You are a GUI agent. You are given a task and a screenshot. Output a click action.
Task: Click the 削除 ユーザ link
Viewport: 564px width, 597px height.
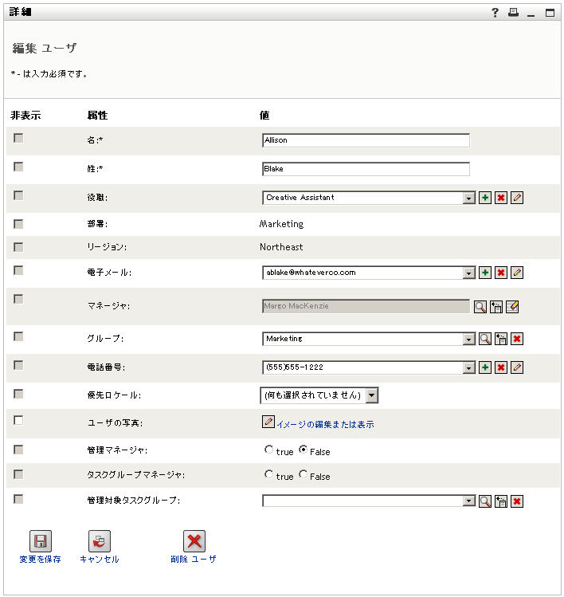(x=194, y=560)
